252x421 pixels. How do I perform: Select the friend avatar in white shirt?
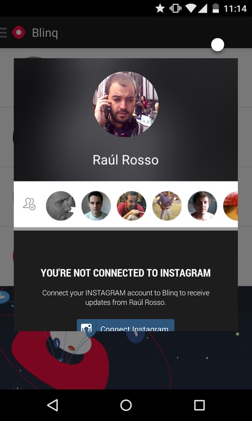click(96, 206)
